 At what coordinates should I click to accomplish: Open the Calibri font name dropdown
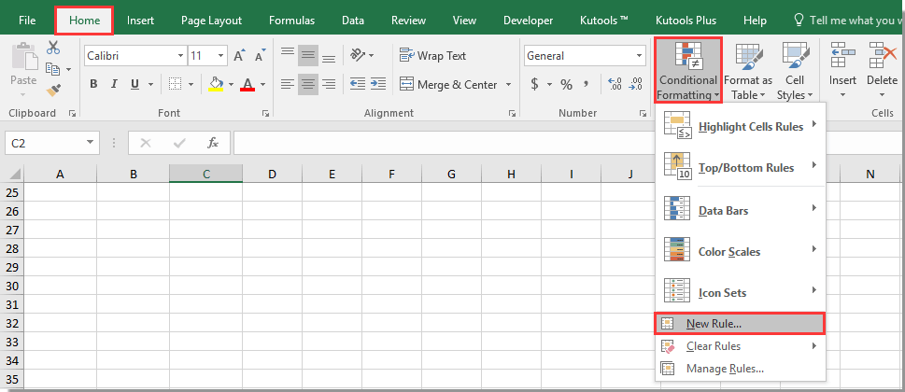[x=178, y=56]
